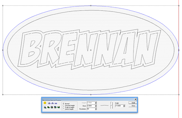The height and width of the screenshot is (118, 182).
Task: Click the Angle value field
Action: pyautogui.click(x=119, y=106)
